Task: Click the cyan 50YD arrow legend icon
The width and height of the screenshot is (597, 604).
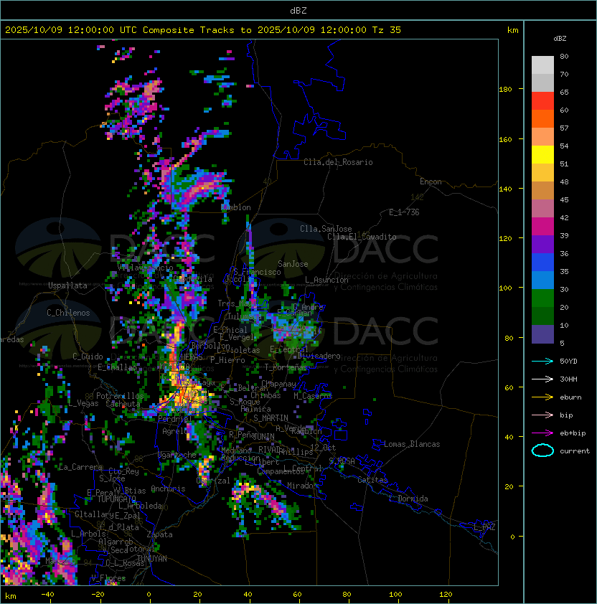Action: pos(542,362)
